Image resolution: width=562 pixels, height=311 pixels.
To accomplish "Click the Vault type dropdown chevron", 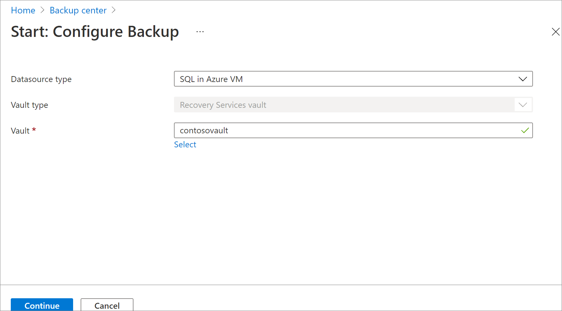I will click(x=523, y=105).
